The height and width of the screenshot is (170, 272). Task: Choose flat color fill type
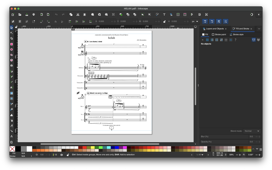point(207,40)
